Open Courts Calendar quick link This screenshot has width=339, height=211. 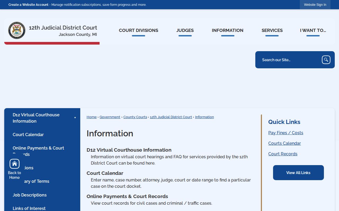coord(284,143)
